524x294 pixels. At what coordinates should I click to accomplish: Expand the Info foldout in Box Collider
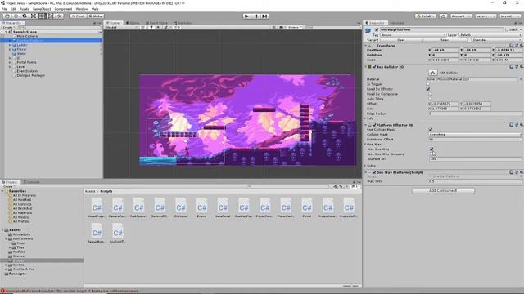coord(366,118)
